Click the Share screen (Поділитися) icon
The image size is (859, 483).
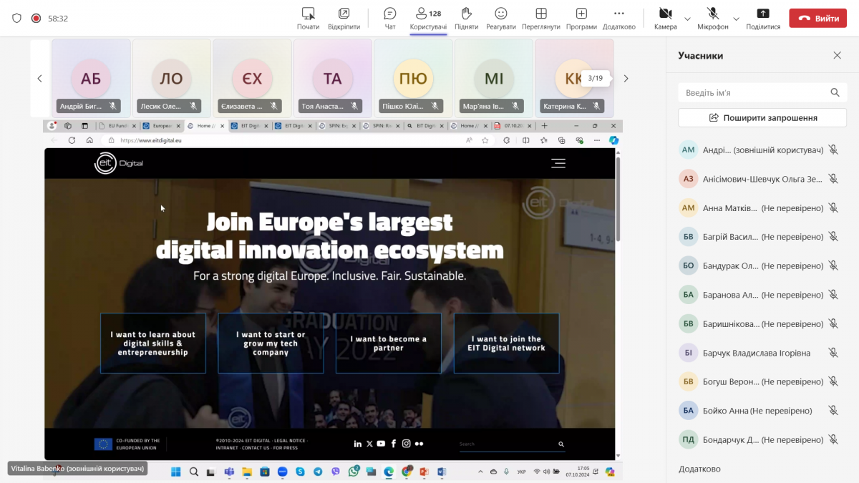[x=763, y=19]
